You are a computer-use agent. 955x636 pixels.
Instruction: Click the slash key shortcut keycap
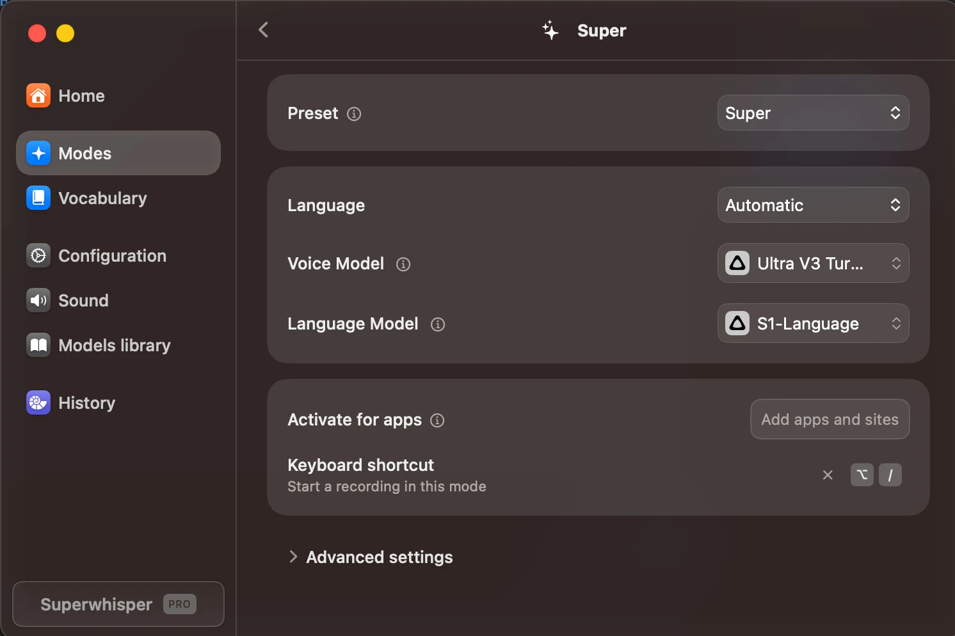[890, 475]
